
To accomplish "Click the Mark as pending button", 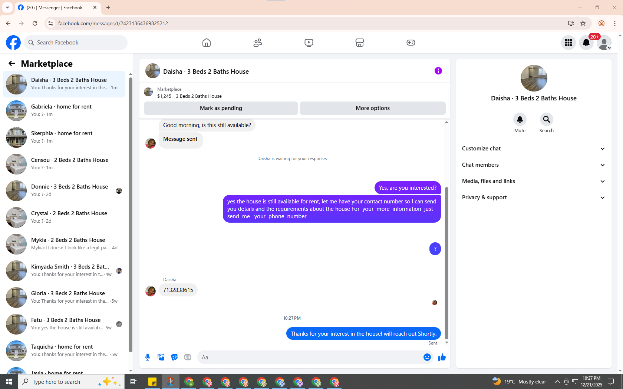I will [221, 108].
